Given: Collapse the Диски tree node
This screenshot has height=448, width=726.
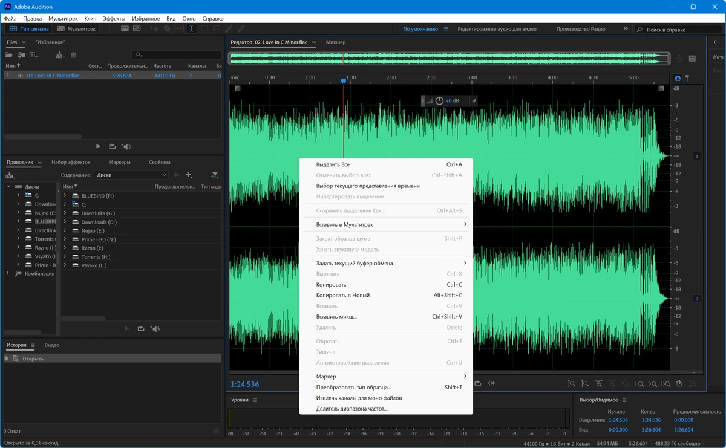Looking at the screenshot, I should pos(8,187).
